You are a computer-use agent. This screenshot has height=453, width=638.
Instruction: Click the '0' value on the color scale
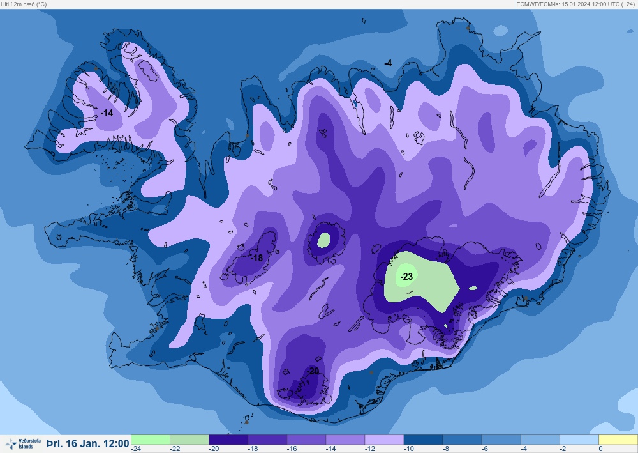pos(600,449)
